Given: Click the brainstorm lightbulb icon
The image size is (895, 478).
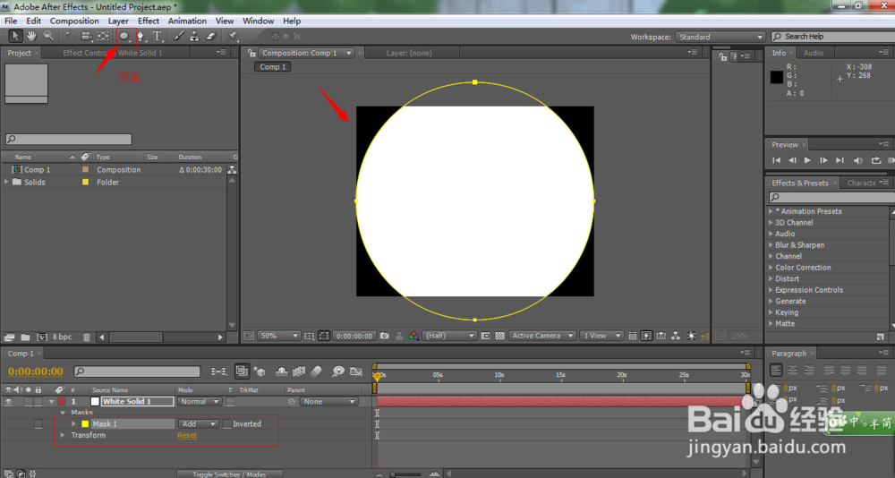Looking at the screenshot, I should tap(338, 371).
